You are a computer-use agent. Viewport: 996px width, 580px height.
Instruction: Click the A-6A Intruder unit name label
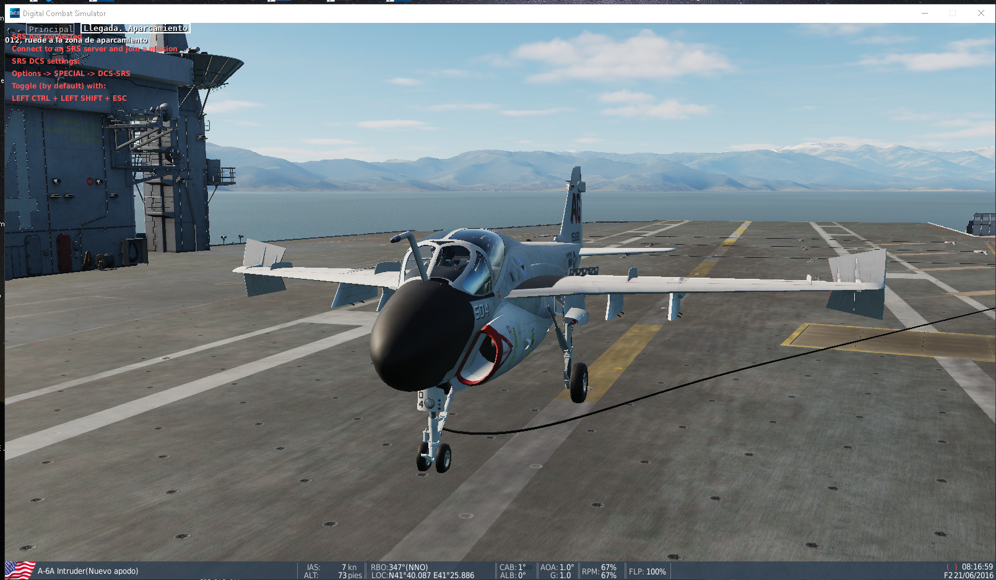[x=88, y=571]
